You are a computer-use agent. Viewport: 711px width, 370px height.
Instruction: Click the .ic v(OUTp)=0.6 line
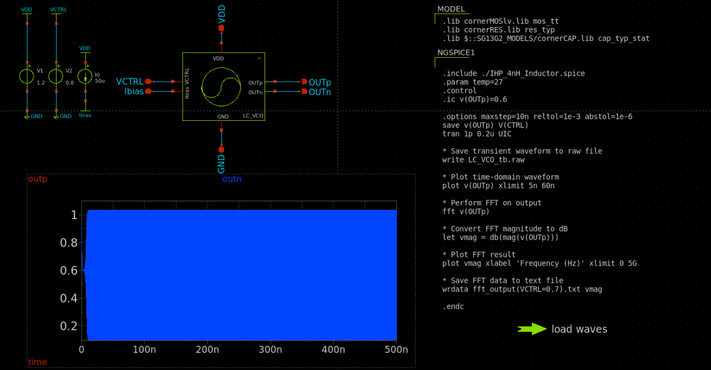(475, 99)
